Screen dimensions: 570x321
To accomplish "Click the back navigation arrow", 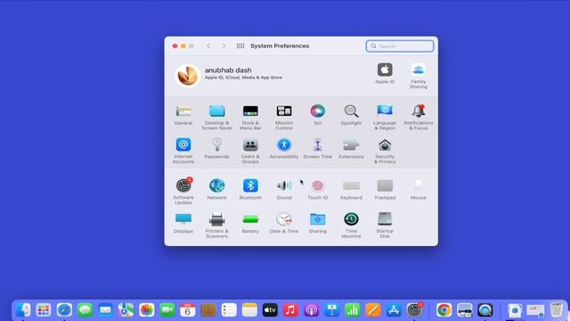I will 208,45.
